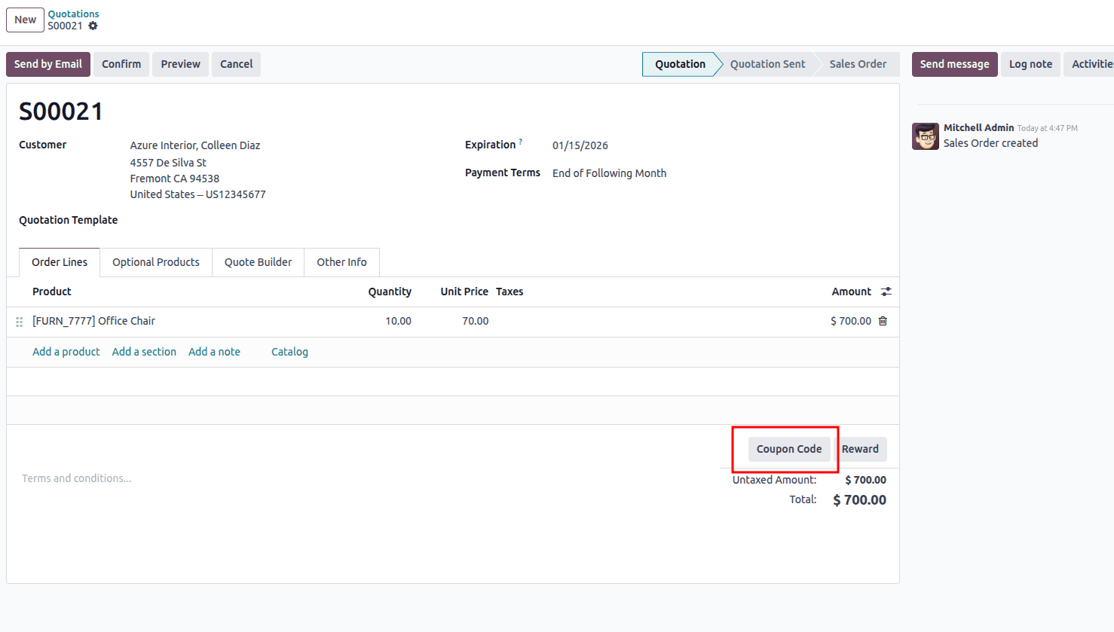The width and height of the screenshot is (1114, 632).
Task: Move quotation to Quotation Sent stage
Action: pyautogui.click(x=767, y=64)
